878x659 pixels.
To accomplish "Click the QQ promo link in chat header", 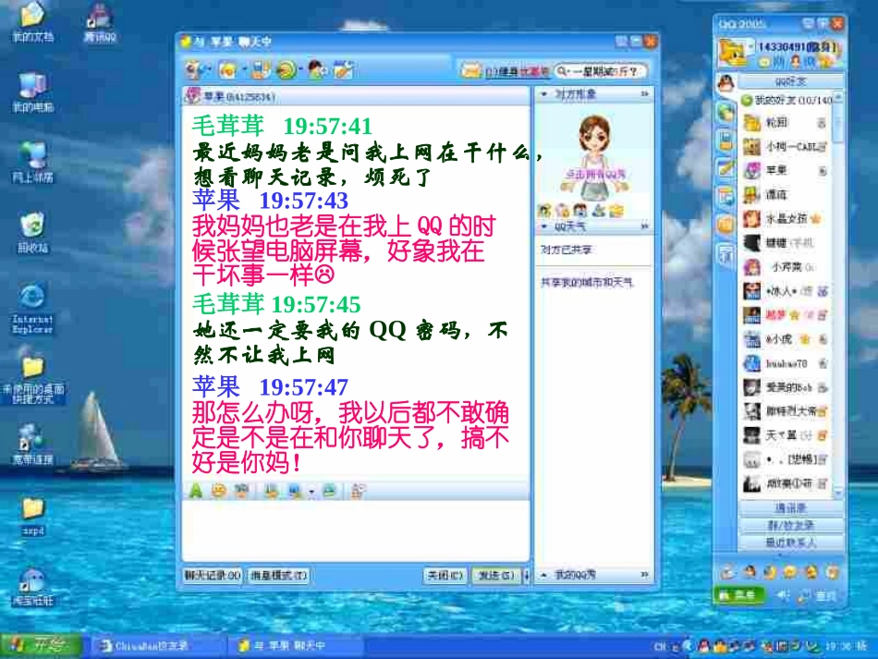I will (x=517, y=72).
